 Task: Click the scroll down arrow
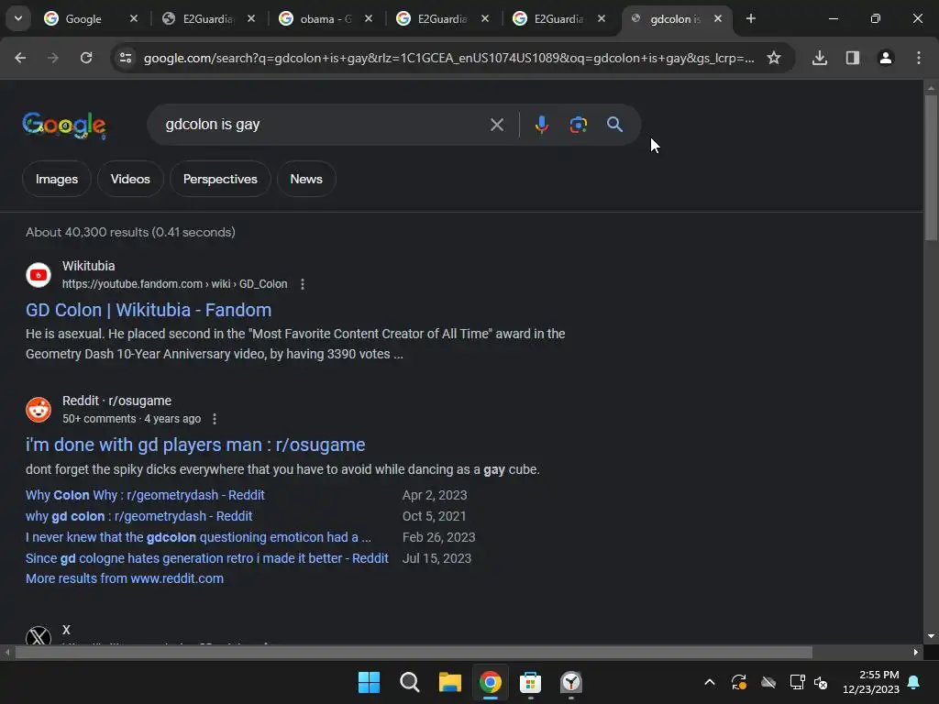pyautogui.click(x=931, y=636)
